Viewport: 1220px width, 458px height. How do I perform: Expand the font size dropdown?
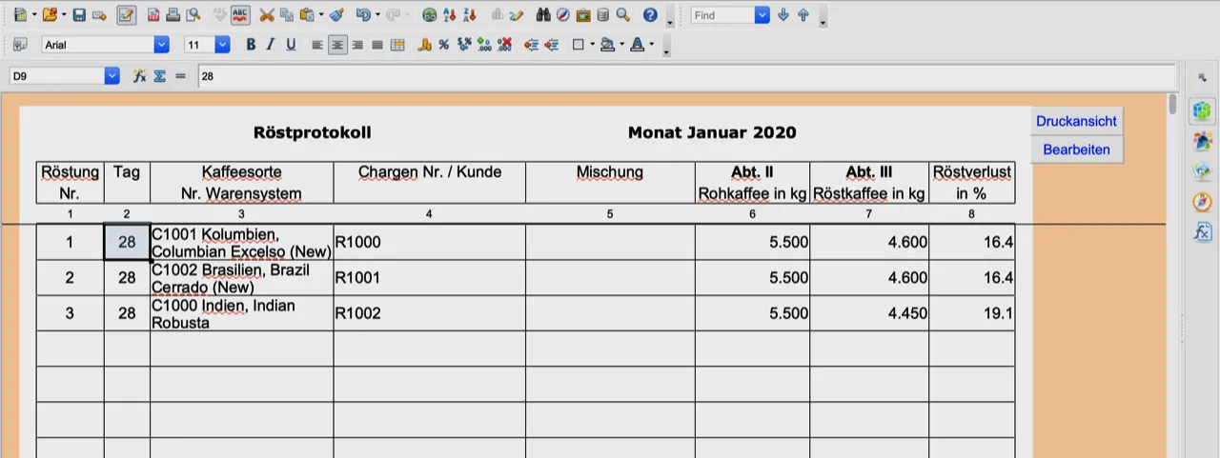tap(222, 45)
